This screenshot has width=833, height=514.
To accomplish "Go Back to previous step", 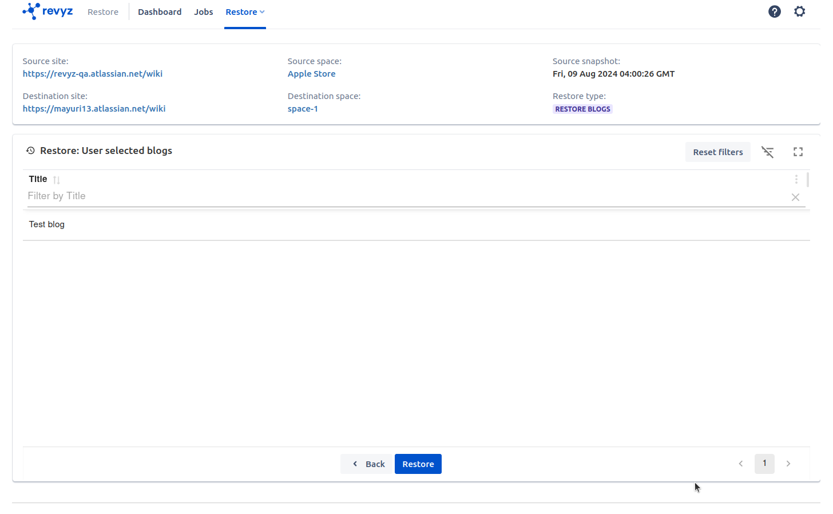I will 367,464.
